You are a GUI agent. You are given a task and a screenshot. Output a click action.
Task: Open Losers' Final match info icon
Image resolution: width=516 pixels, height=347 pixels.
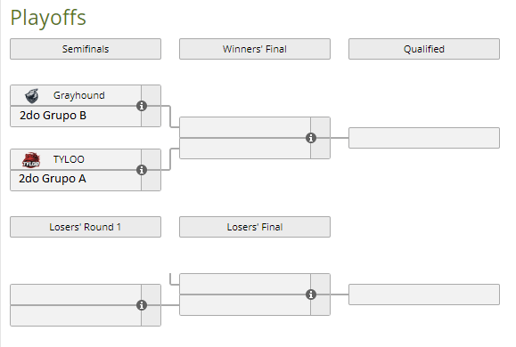click(311, 295)
